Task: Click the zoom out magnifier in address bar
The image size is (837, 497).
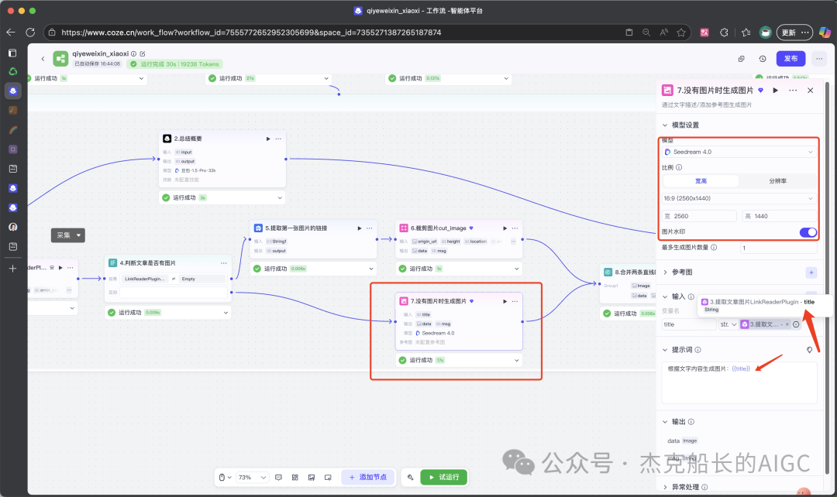Action: 646,33
